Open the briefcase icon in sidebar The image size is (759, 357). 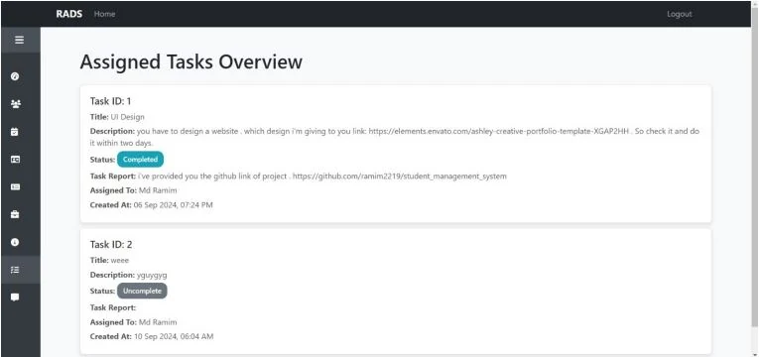pos(15,214)
